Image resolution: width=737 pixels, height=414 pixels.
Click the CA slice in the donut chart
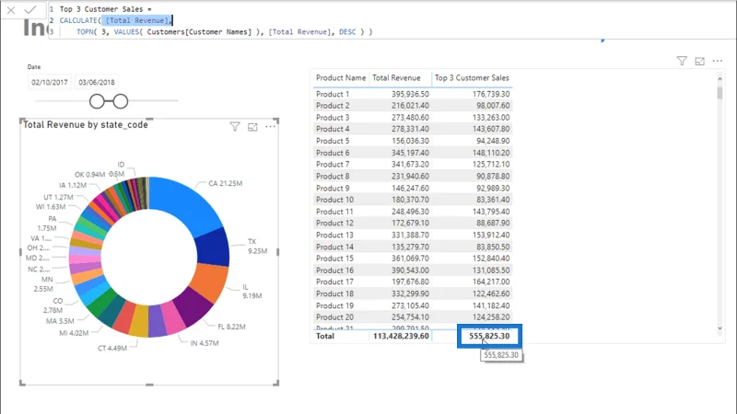pyautogui.click(x=188, y=204)
